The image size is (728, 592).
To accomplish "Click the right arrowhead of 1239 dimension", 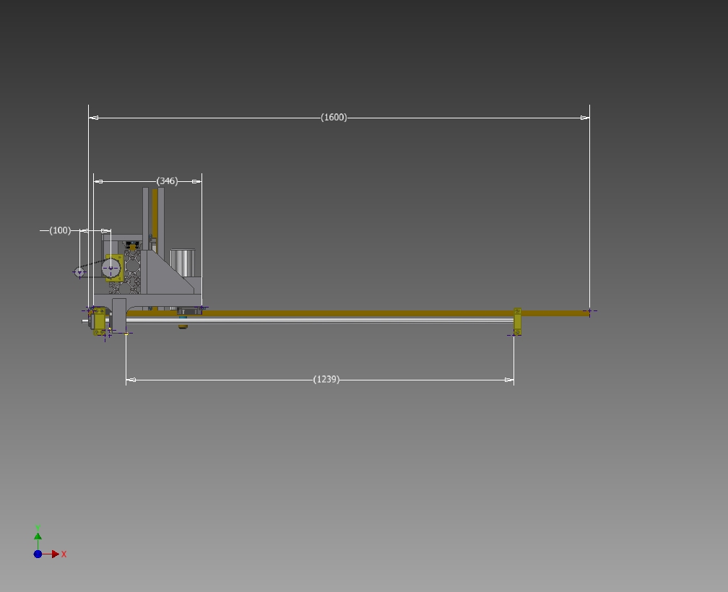I will point(509,380).
